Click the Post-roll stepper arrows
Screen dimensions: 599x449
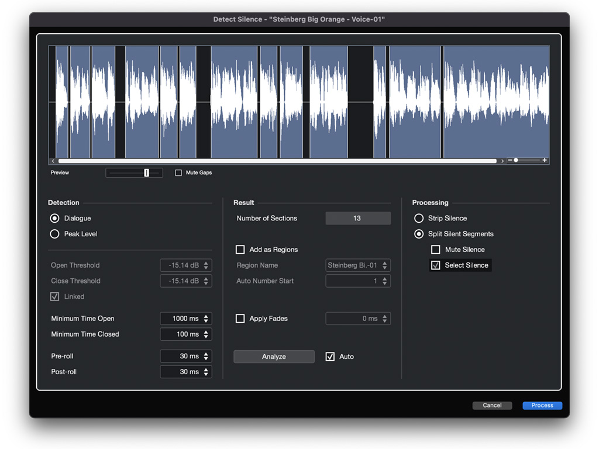pyautogui.click(x=206, y=372)
